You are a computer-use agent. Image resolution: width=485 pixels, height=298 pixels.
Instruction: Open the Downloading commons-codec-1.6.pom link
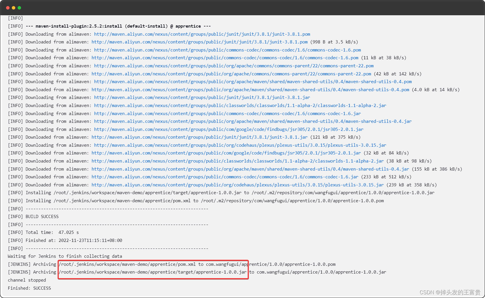point(228,50)
